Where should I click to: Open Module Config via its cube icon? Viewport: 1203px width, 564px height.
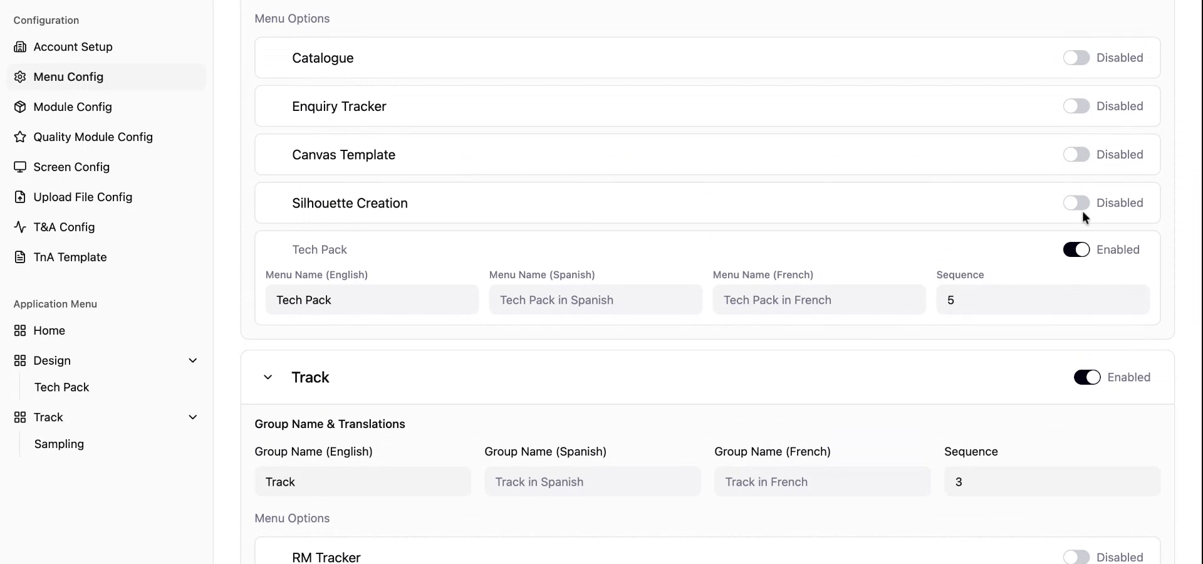click(x=21, y=107)
